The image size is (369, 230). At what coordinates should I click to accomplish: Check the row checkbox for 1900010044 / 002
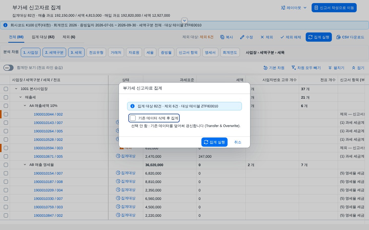coord(6,114)
